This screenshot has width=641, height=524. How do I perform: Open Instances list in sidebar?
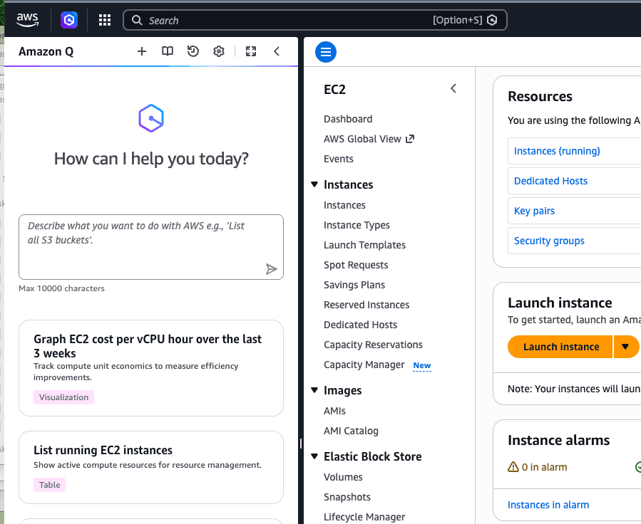[x=344, y=205]
